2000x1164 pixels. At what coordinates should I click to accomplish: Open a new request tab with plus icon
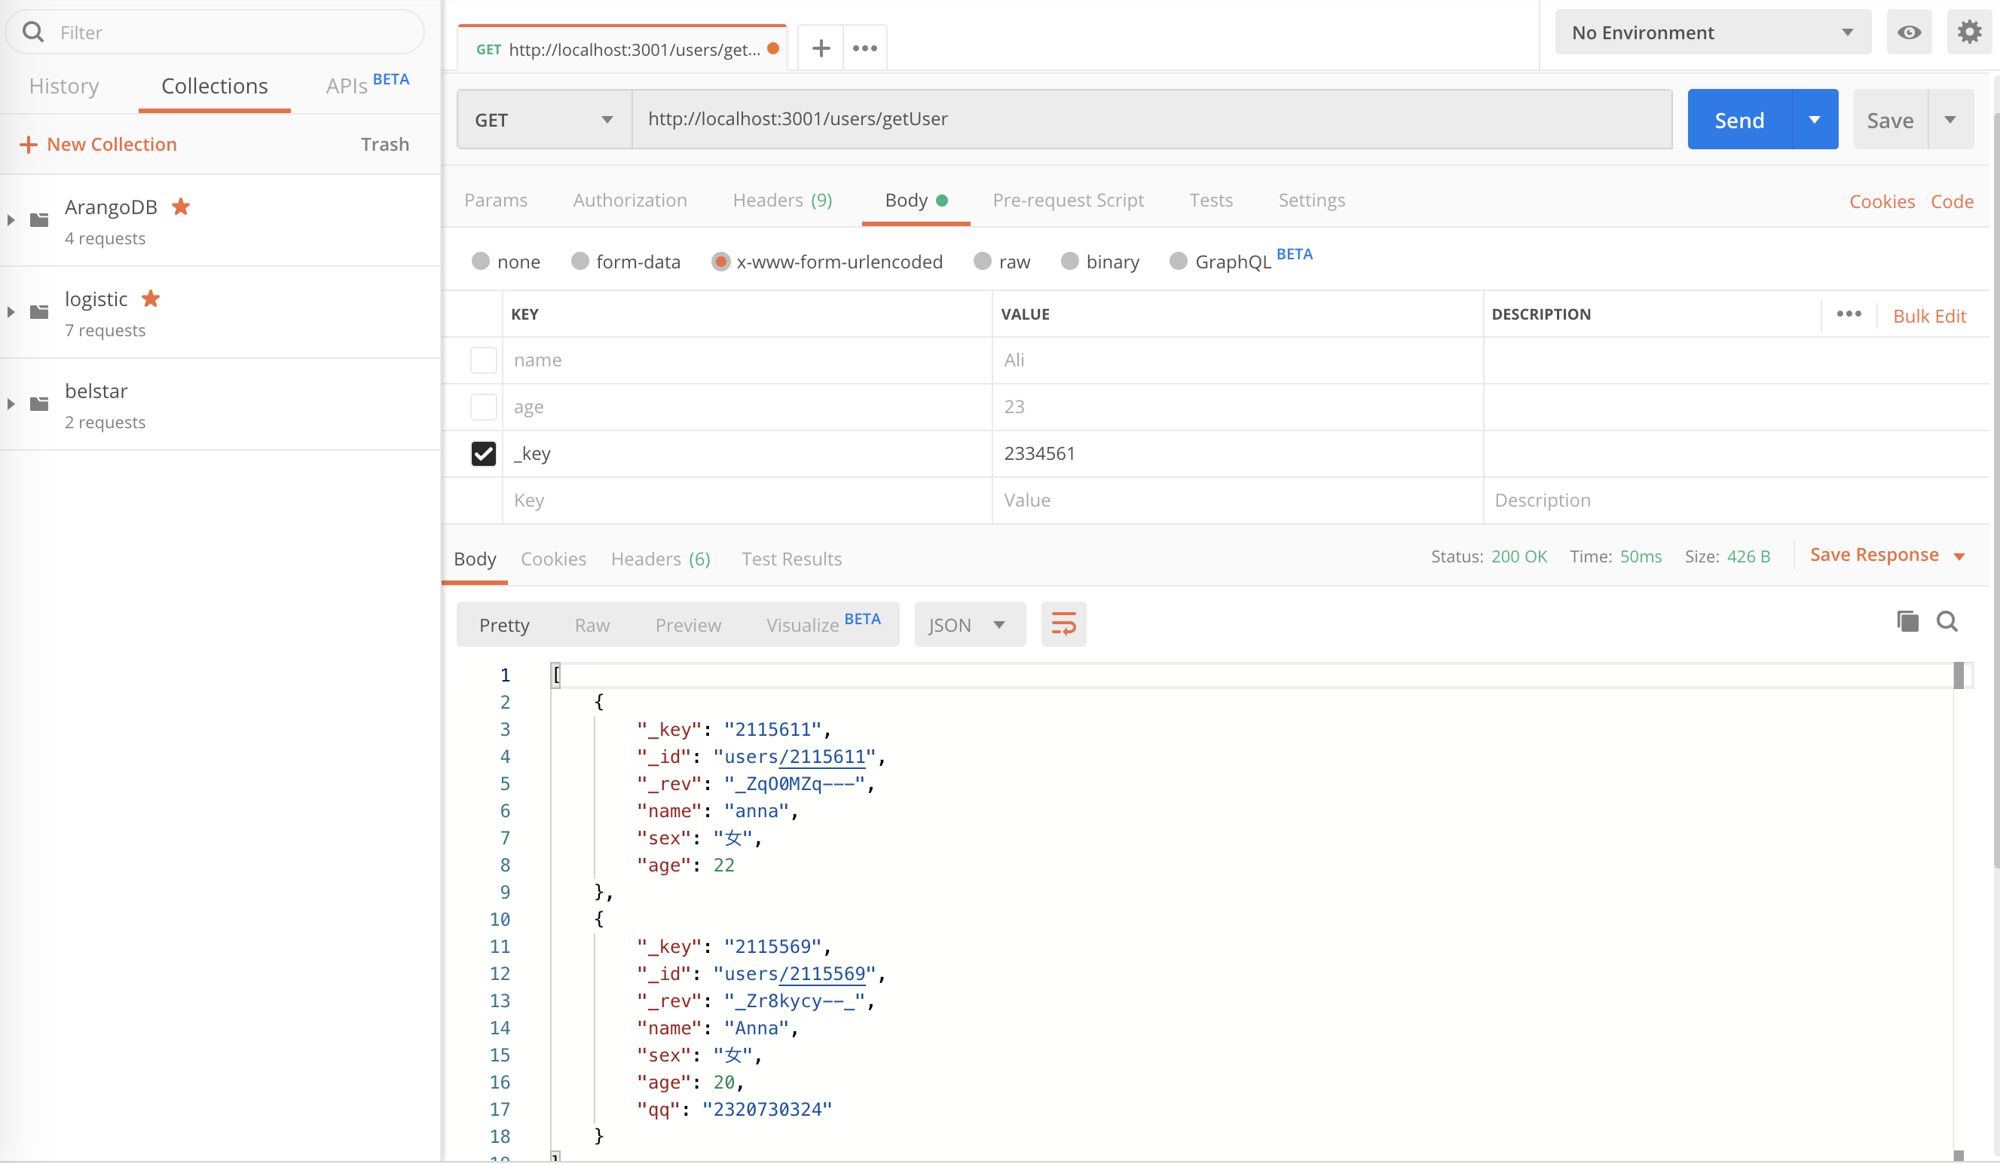821,48
